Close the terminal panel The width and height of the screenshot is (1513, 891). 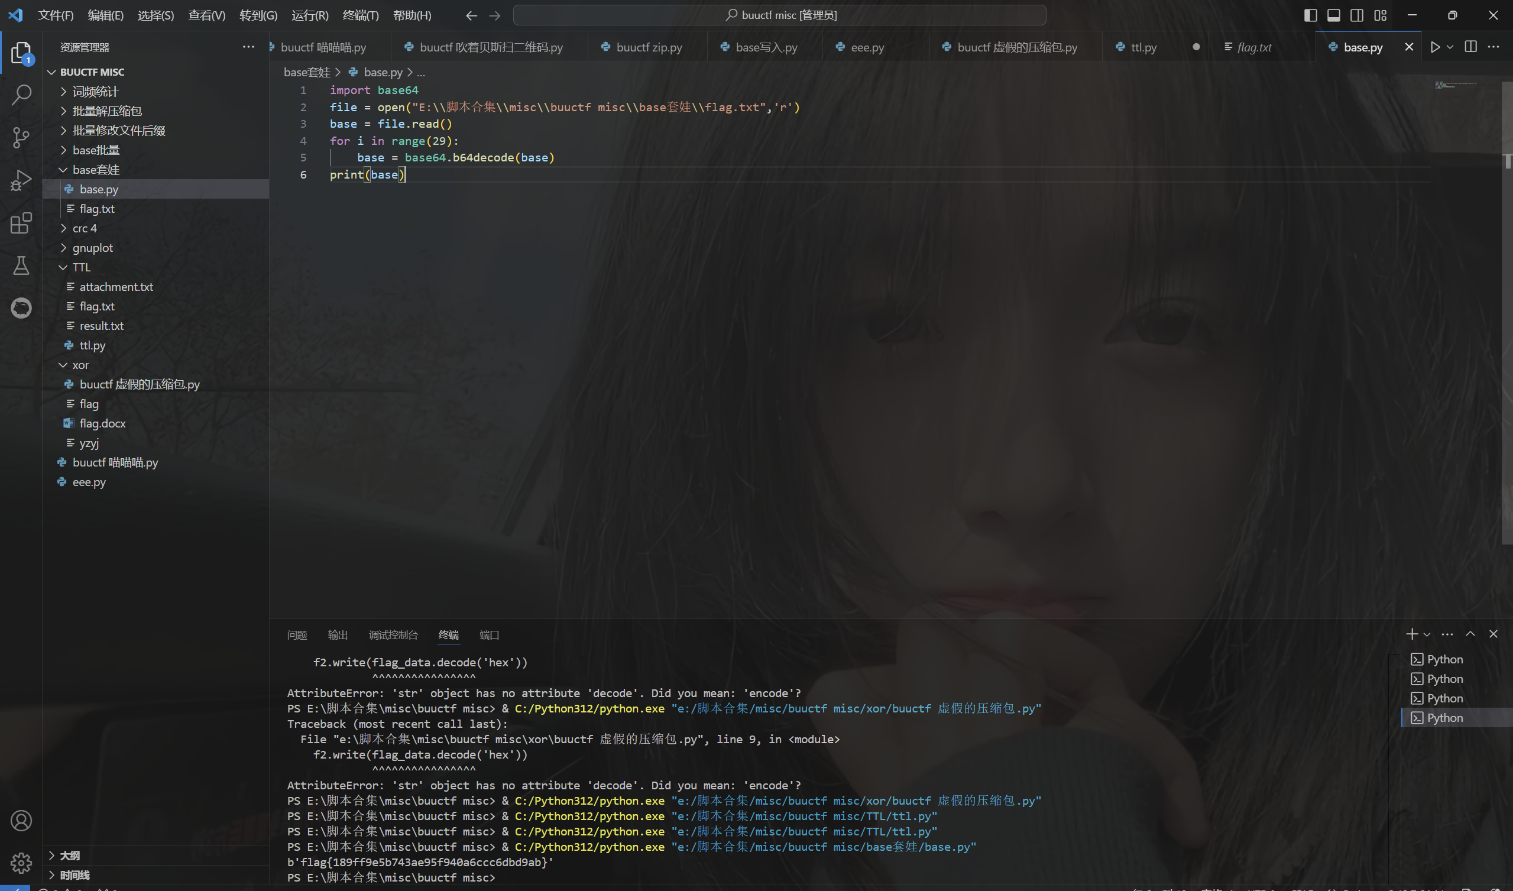1493,634
